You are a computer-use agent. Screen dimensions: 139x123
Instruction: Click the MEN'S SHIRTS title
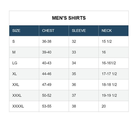[x=69, y=18]
